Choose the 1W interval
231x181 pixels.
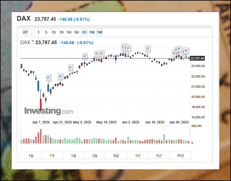[92, 32]
